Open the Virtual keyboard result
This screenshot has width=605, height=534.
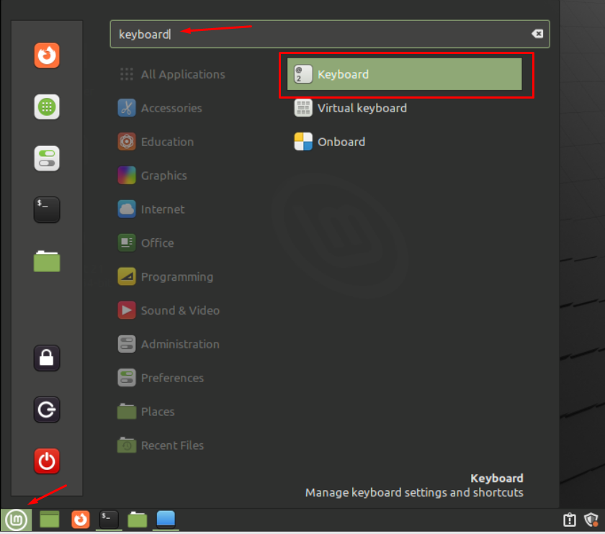coord(404,108)
